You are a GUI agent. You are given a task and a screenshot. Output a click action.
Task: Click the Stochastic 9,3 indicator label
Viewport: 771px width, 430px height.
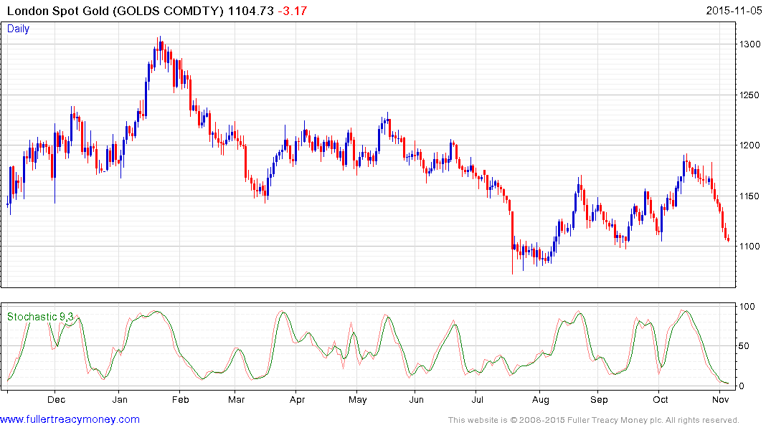click(x=40, y=316)
